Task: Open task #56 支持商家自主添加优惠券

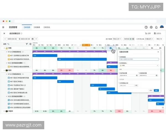Action: [x=20, y=108]
